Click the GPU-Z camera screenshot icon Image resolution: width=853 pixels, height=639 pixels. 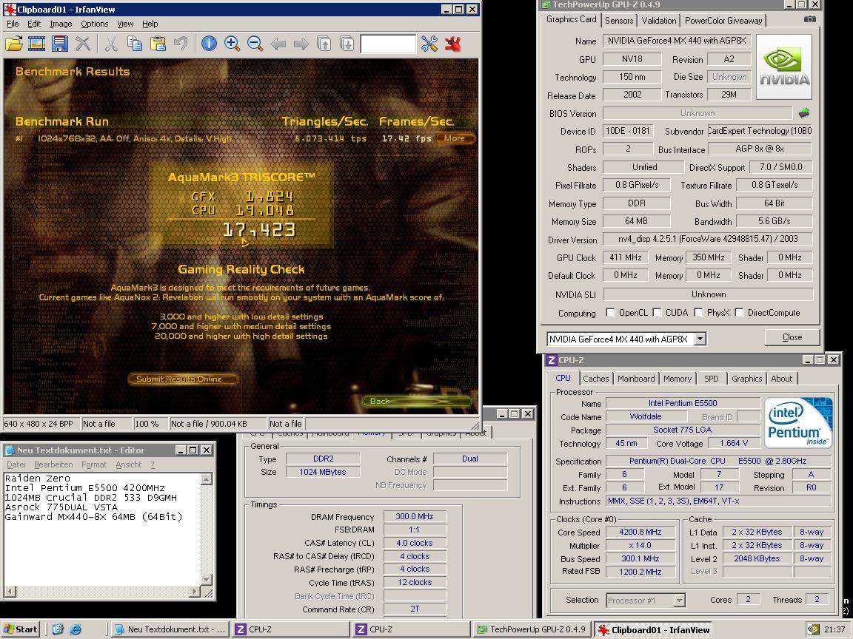coord(809,19)
